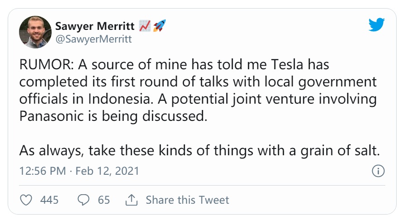Click the Twitter bird logo

pyautogui.click(x=376, y=25)
